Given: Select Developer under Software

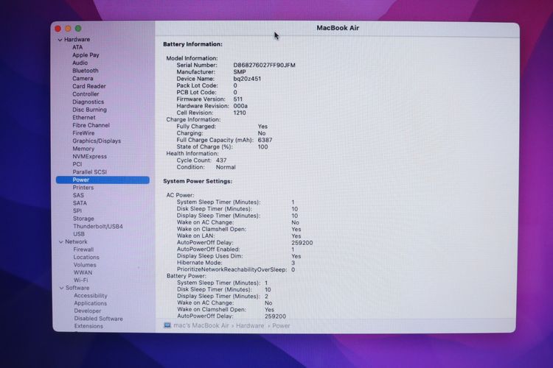Looking at the screenshot, I should [88, 311].
